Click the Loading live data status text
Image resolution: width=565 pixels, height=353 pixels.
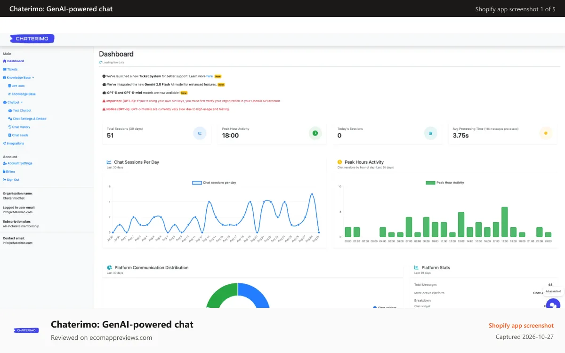pyautogui.click(x=113, y=62)
